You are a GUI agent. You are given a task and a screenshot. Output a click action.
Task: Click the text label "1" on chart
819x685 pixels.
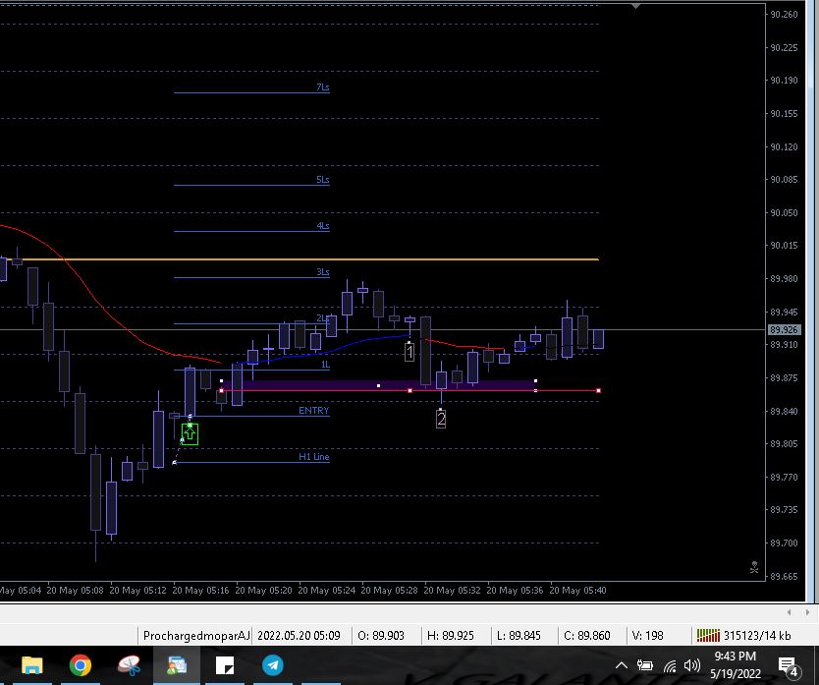click(x=409, y=352)
